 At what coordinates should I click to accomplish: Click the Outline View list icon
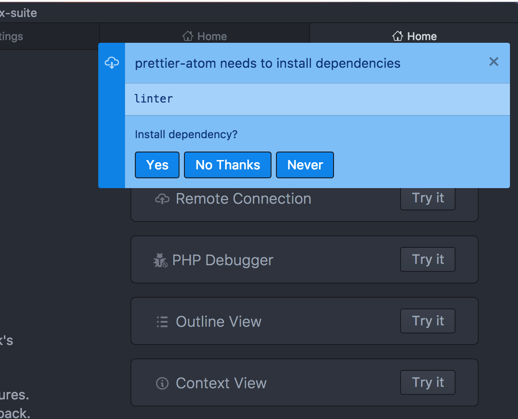pos(162,322)
